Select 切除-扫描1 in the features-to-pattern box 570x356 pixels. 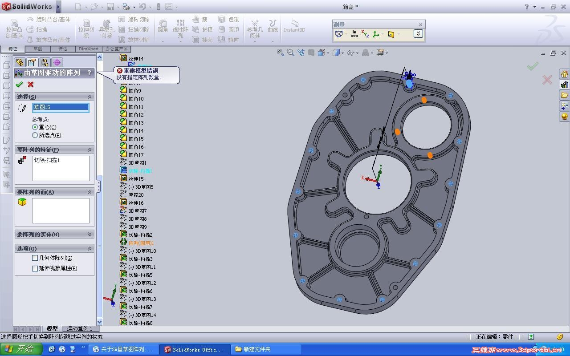tap(47, 160)
